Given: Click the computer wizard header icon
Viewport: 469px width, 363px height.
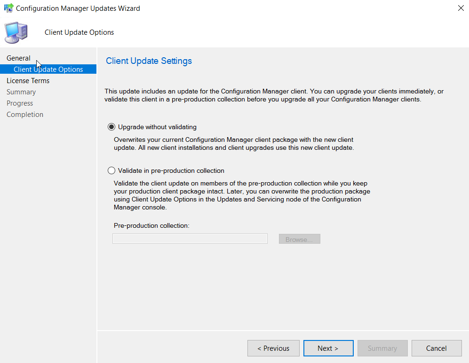Looking at the screenshot, I should pos(16,32).
